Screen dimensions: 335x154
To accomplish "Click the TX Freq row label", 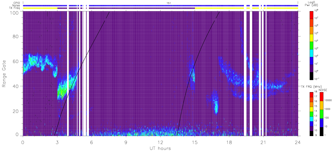I will click(15, 8).
